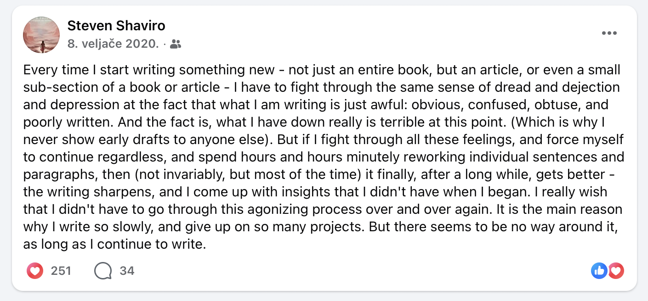Open the post date 8. veljače 2020.
This screenshot has width=648, height=301.
tap(113, 44)
